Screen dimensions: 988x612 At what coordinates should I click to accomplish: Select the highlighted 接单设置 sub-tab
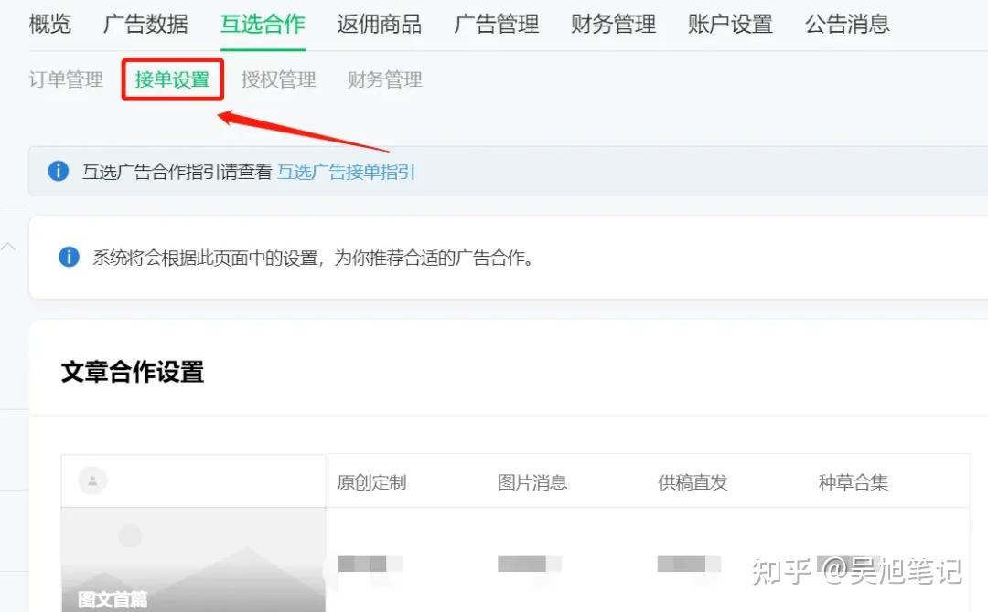[172, 80]
